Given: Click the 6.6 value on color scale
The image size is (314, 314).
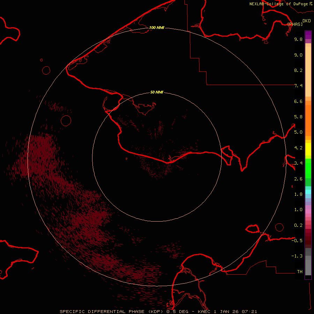Looking at the screenshot, I should pyautogui.click(x=298, y=101).
